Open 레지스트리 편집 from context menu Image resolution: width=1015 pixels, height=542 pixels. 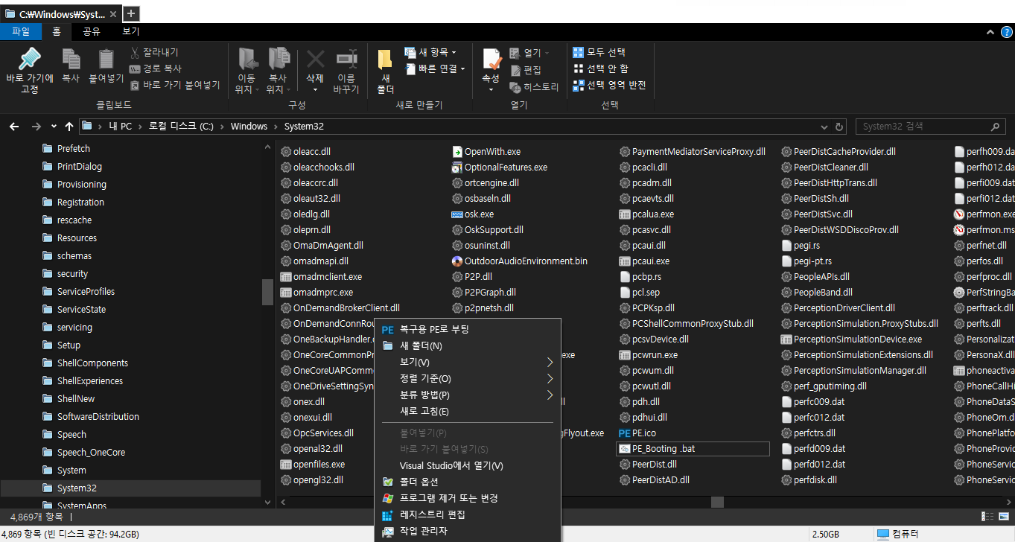467,514
